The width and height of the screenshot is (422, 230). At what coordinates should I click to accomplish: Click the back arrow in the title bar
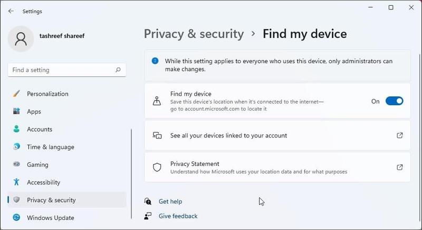pos(11,11)
